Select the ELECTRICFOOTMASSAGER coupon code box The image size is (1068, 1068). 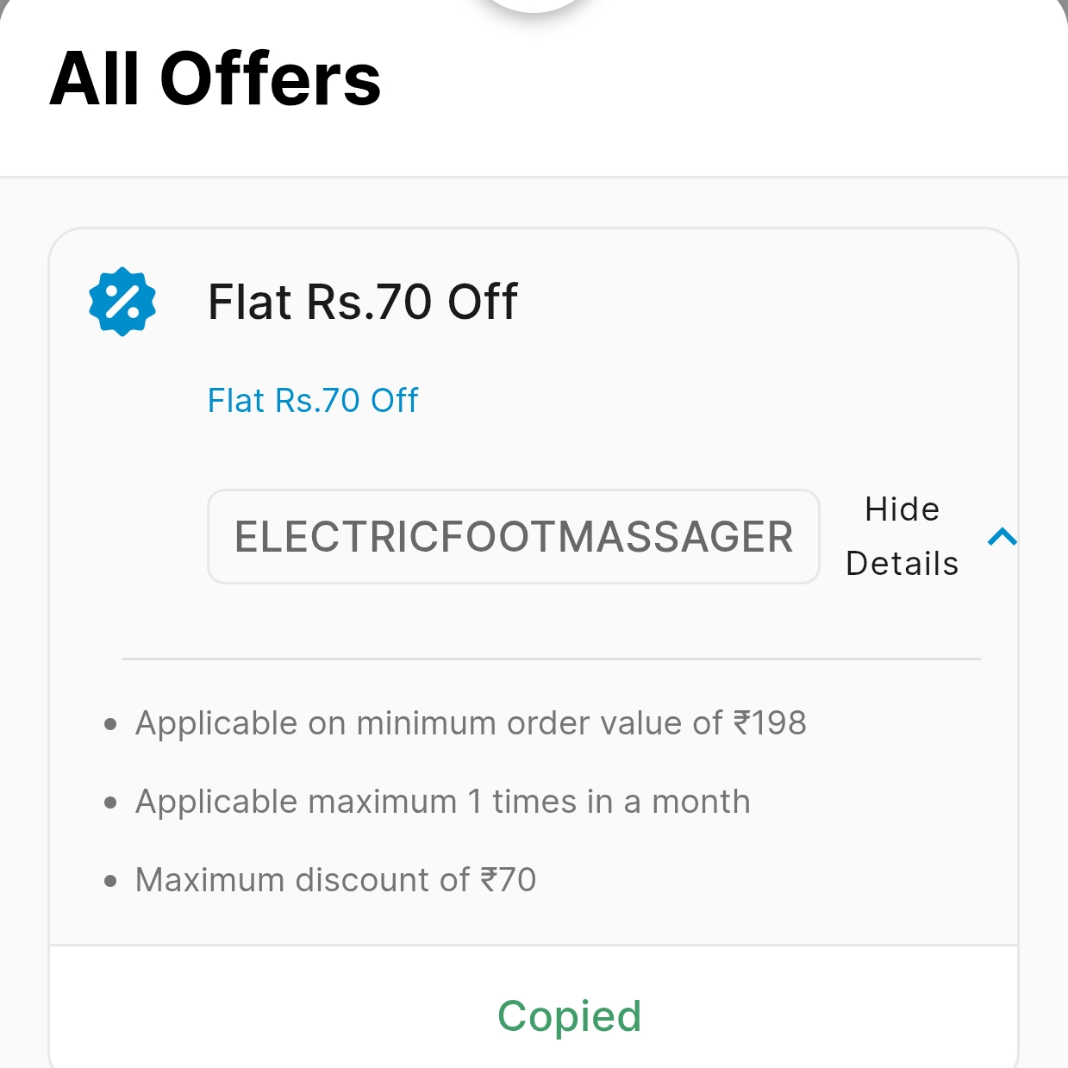tap(513, 537)
